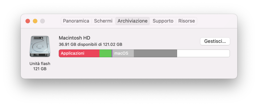Click the thin purple storage bar sliver
258x106 pixels.
point(112,53)
